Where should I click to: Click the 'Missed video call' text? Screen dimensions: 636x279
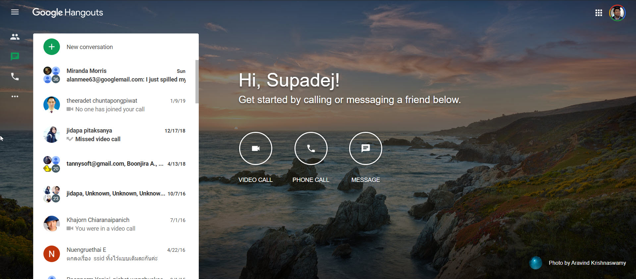click(x=98, y=139)
